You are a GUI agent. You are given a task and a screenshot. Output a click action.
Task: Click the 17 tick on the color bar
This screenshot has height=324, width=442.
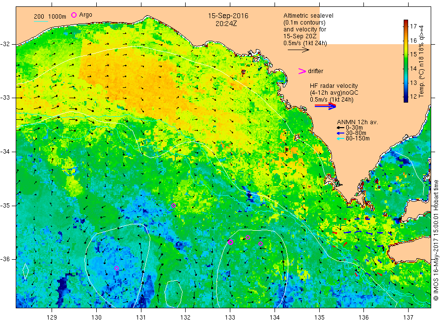pos(413,26)
